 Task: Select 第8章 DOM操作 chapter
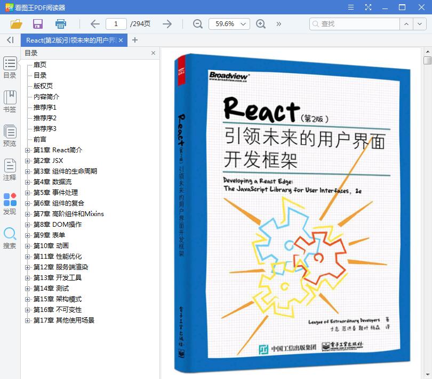58,225
